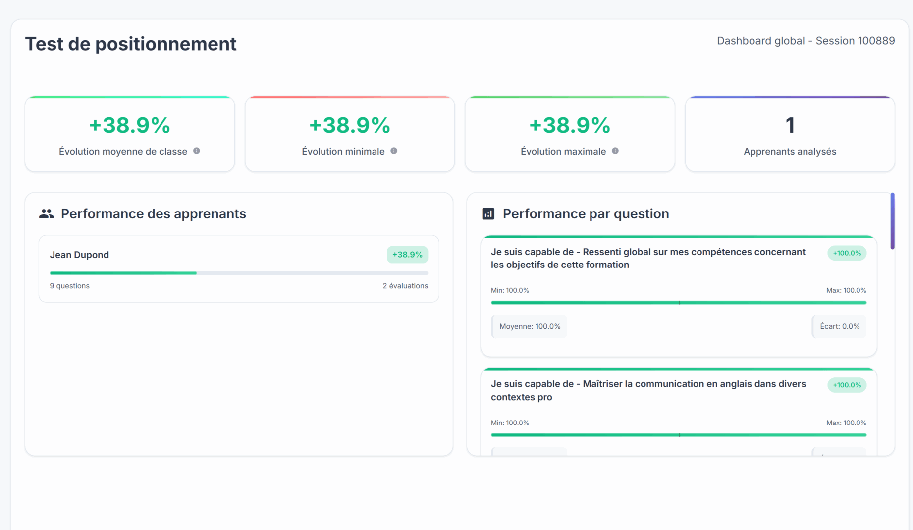This screenshot has width=913, height=530.
Task: Click the Écart: 0.0% chip
Action: pos(839,326)
